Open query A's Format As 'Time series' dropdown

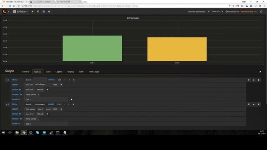pos(33,95)
